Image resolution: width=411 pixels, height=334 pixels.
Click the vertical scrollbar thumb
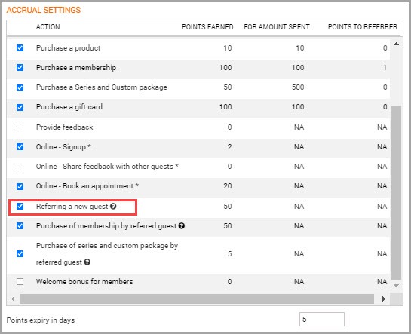pyautogui.click(x=396, y=192)
